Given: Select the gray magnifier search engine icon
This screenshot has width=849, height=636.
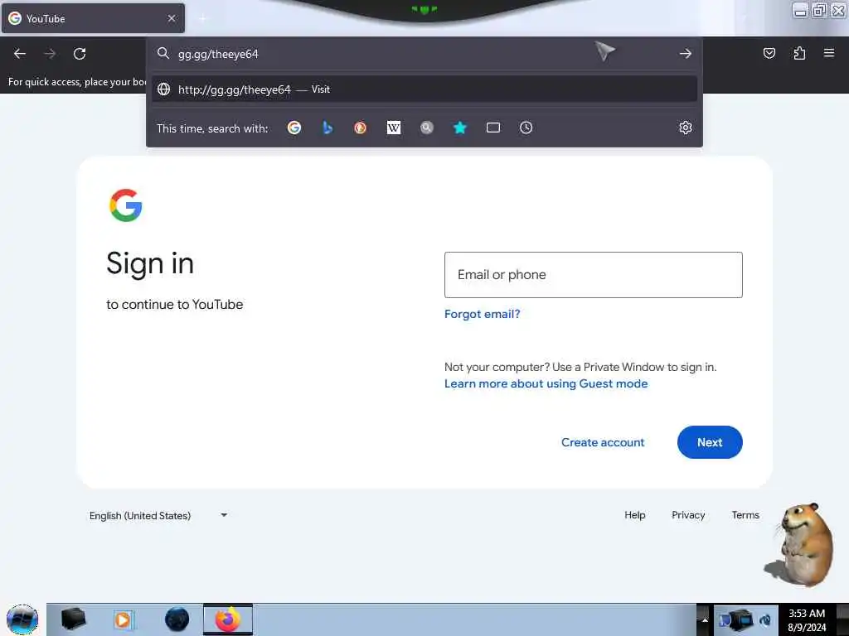Looking at the screenshot, I should [x=427, y=128].
